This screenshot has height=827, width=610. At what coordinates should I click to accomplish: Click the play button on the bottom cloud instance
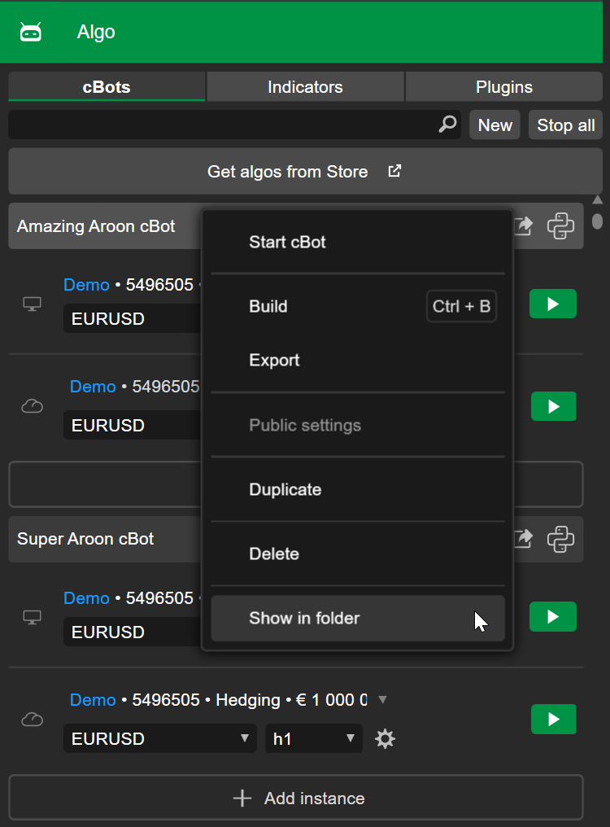point(553,719)
